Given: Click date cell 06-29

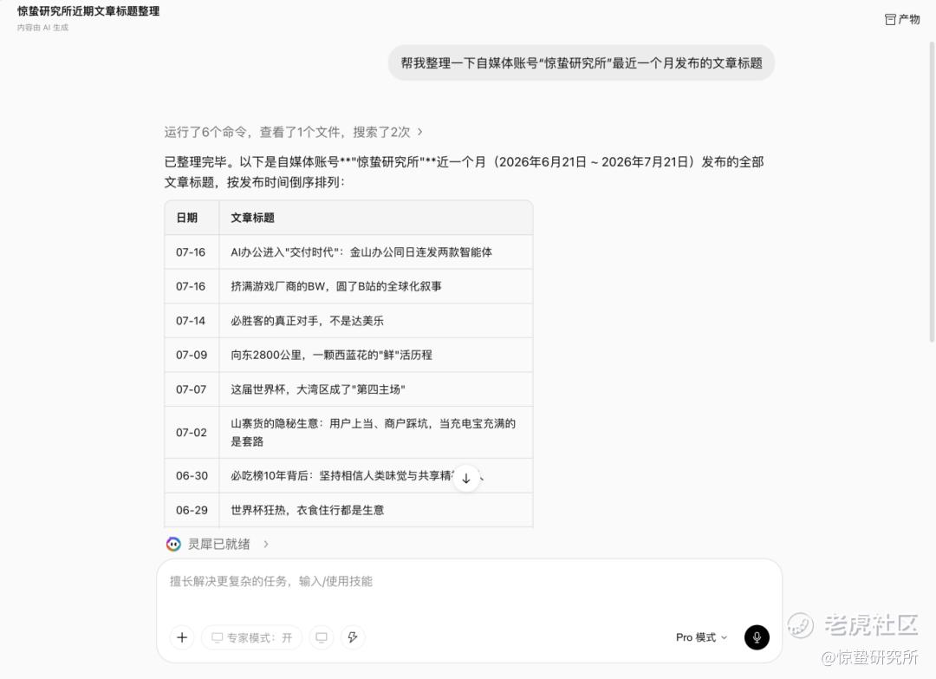Looking at the screenshot, I should [192, 510].
